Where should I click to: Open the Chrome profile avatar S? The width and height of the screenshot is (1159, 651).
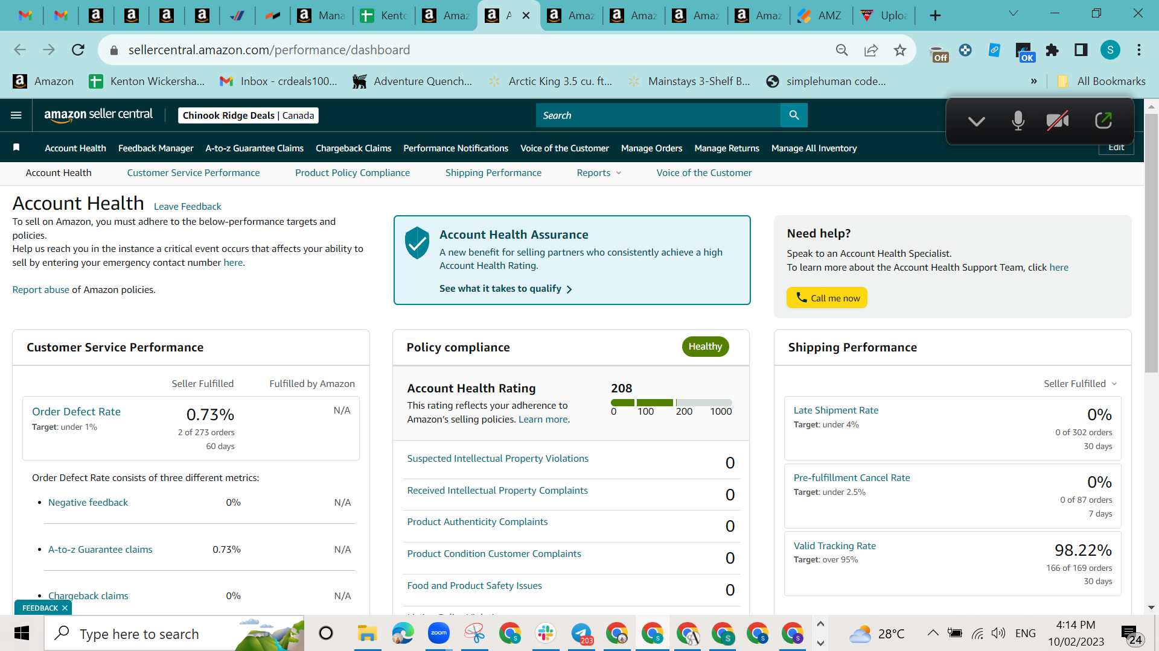[1110, 50]
